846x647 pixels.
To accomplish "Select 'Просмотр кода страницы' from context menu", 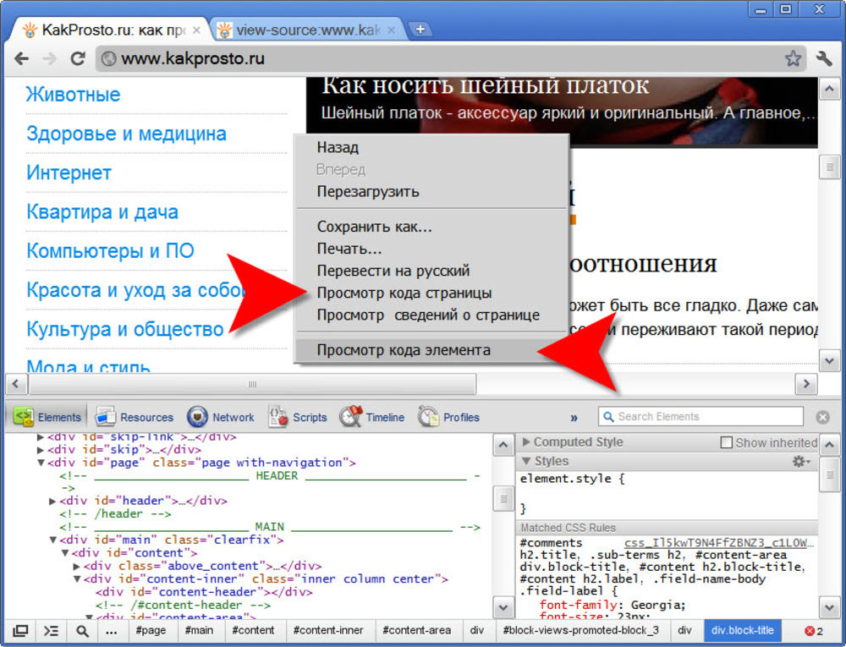I will 404,293.
